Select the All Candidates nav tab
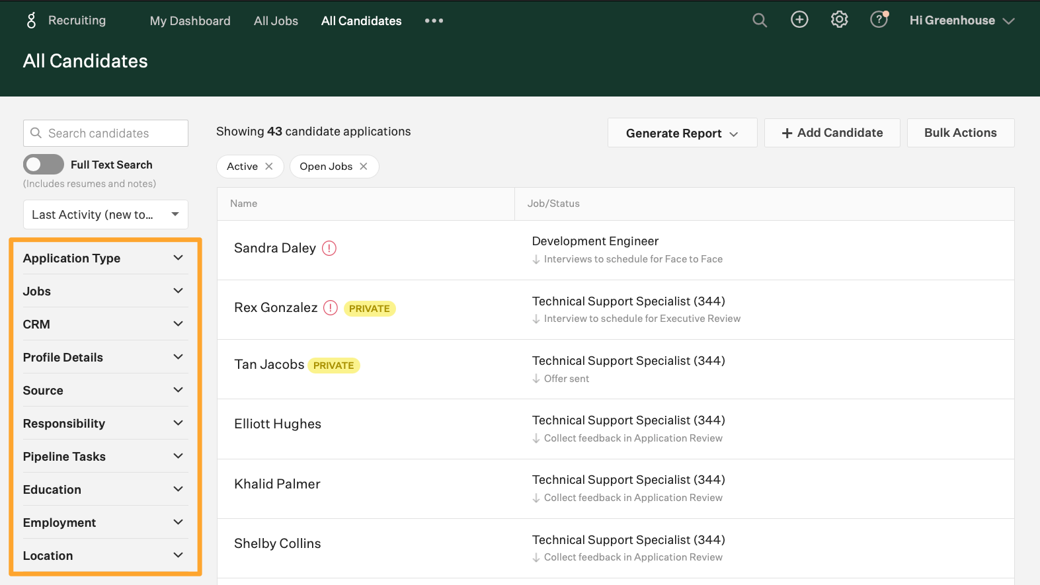This screenshot has width=1040, height=585. [362, 21]
